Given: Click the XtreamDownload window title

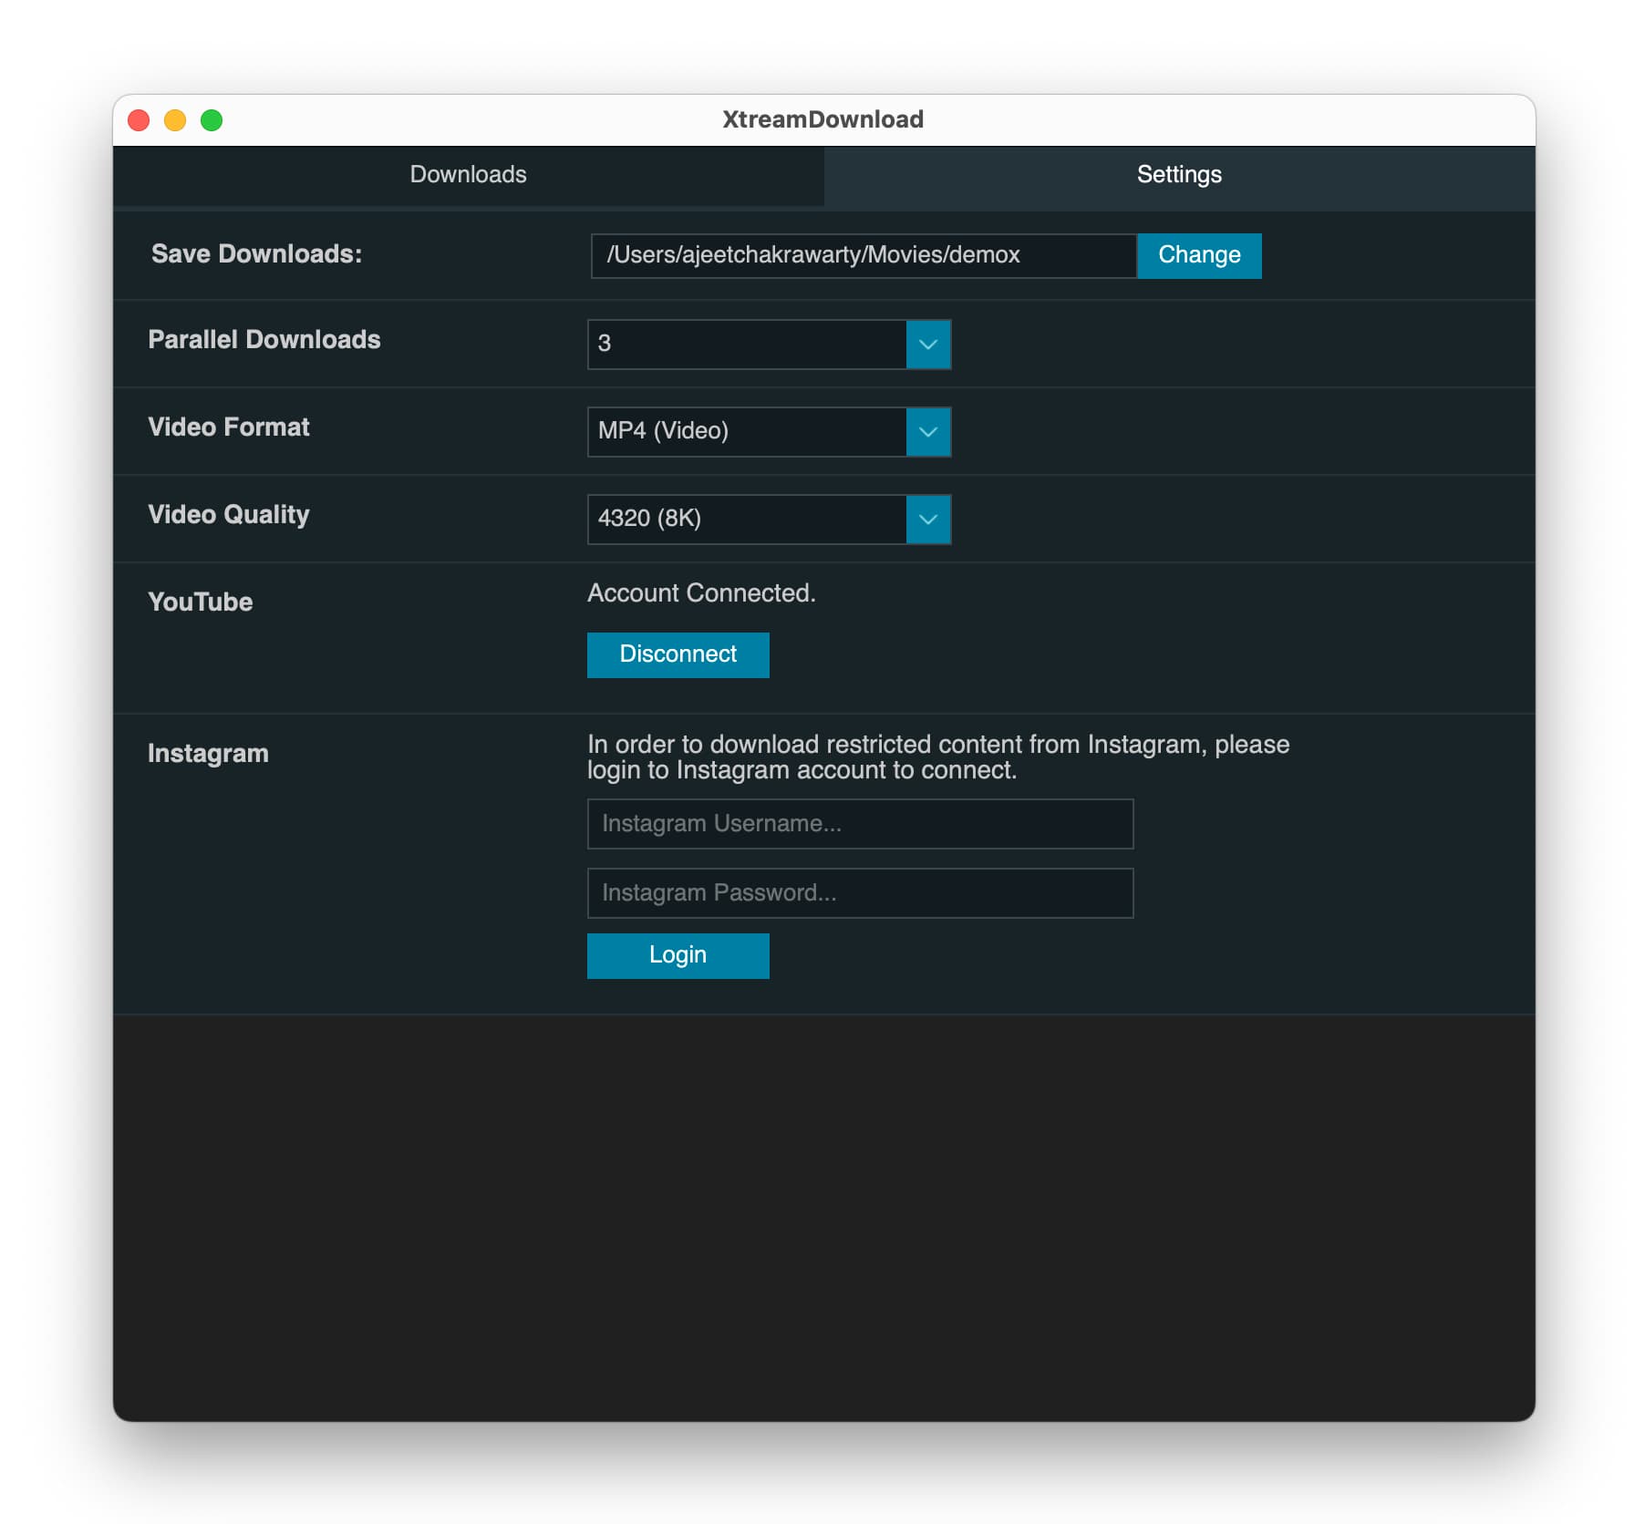Looking at the screenshot, I should [822, 120].
